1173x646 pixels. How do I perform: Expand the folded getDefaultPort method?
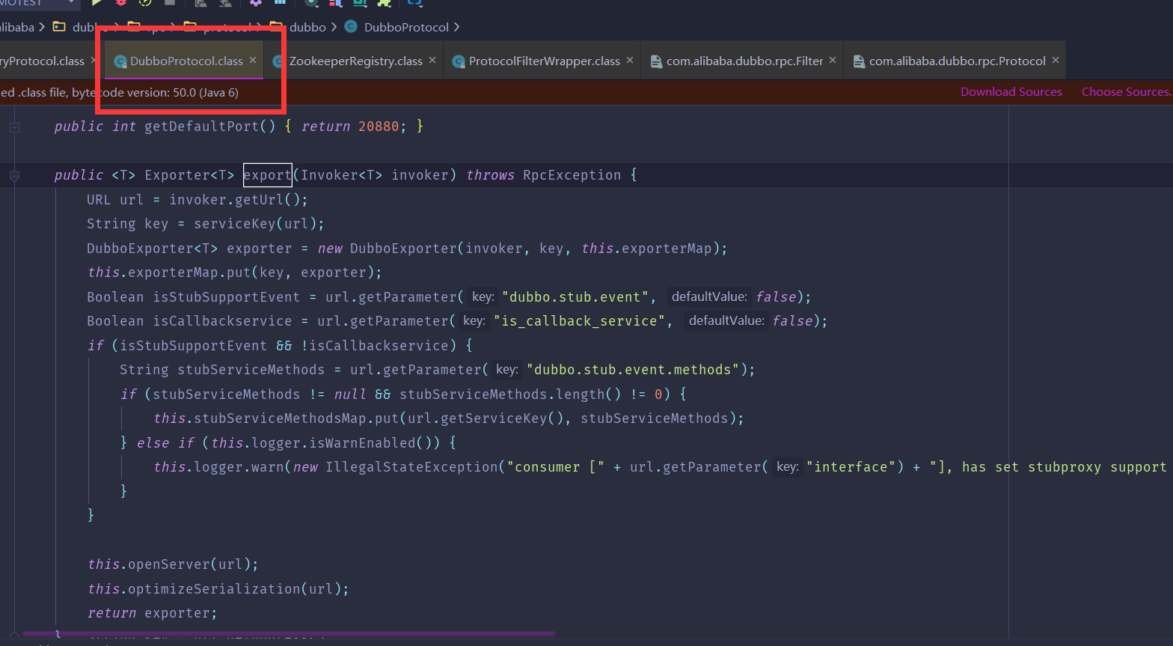click(14, 127)
